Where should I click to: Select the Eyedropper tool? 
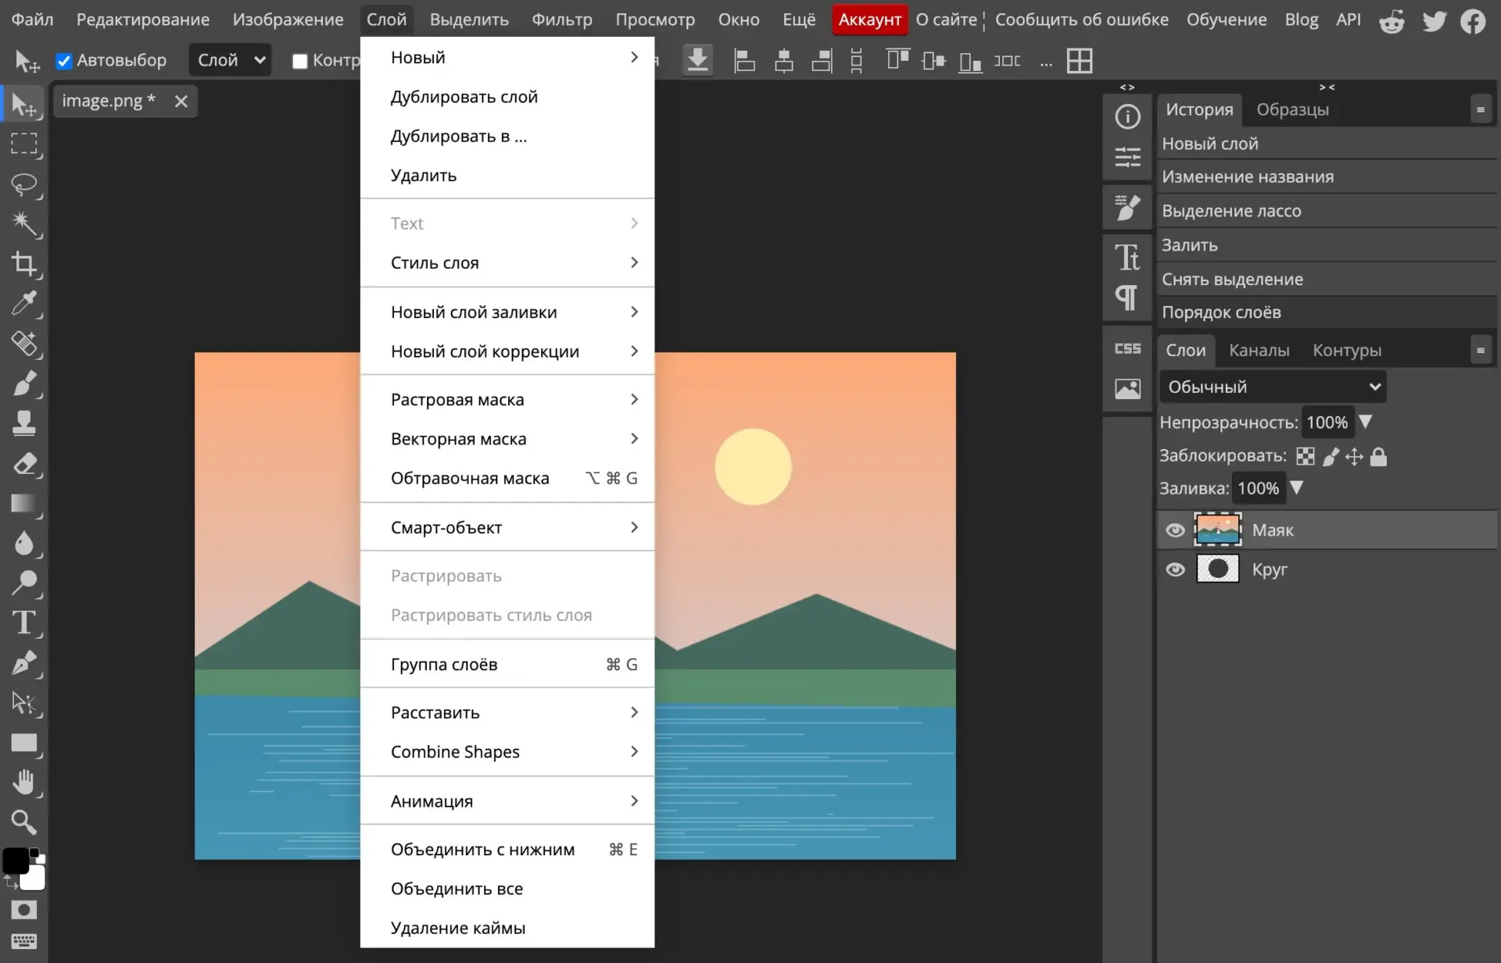[x=24, y=304]
